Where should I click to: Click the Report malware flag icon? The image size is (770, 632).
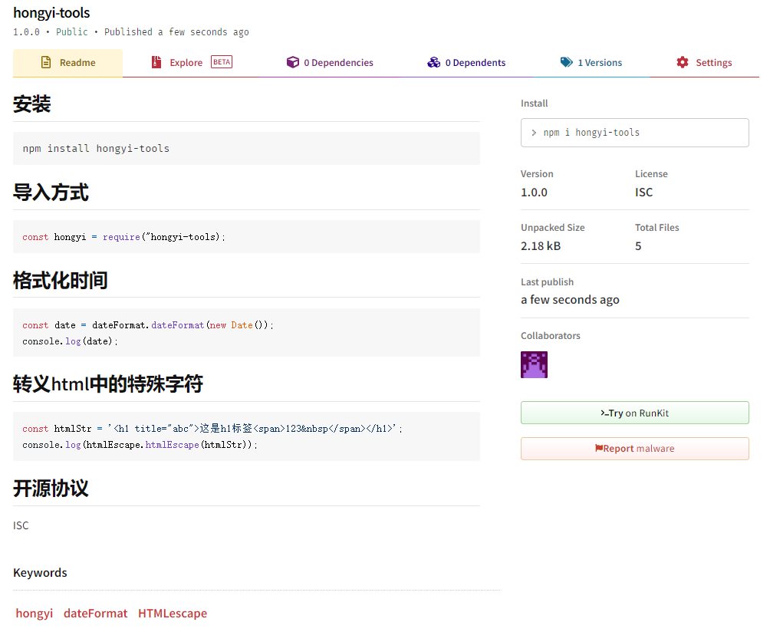coord(599,449)
